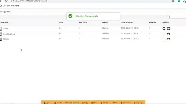Screen dimensions: 186x104
Task: Sort by the Full Path column header
Action: (x=83, y=23)
